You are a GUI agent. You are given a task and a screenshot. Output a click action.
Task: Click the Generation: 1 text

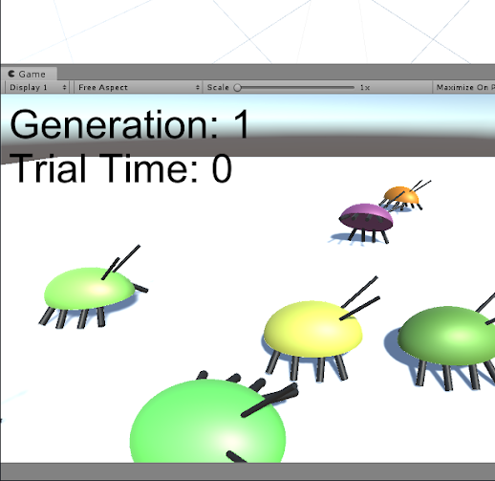tap(129, 124)
